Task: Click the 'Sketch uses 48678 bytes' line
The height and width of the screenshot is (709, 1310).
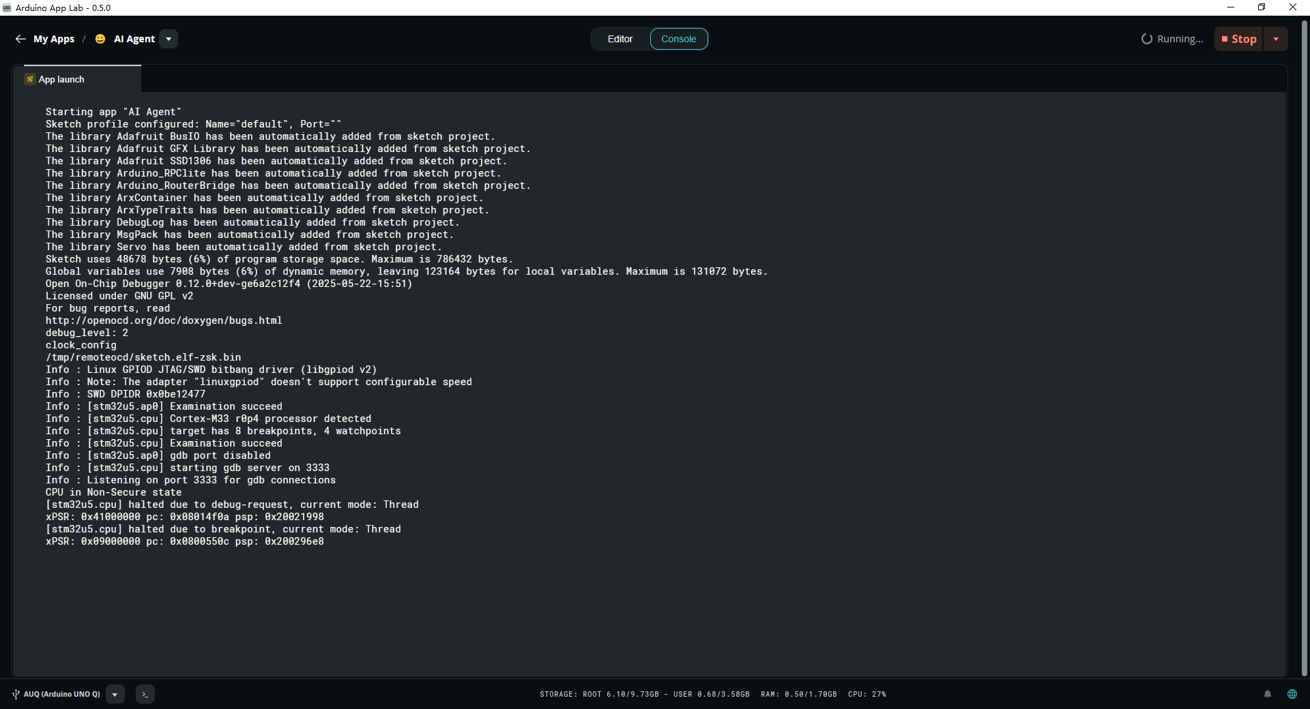Action: coord(279,259)
